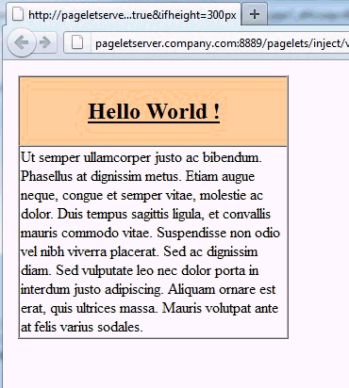Click the text 'dolor. Duis tempus sagittis ligula, et convallis'

pyautogui.click(x=145, y=214)
